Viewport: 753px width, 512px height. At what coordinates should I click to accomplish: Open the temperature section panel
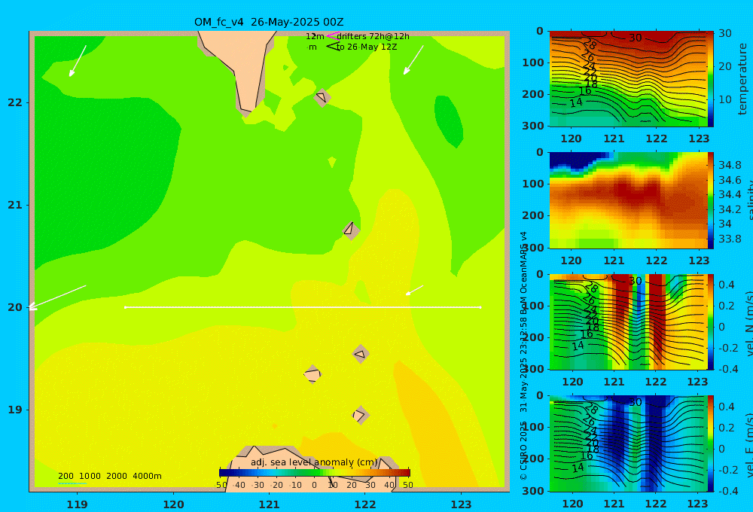[x=629, y=79]
